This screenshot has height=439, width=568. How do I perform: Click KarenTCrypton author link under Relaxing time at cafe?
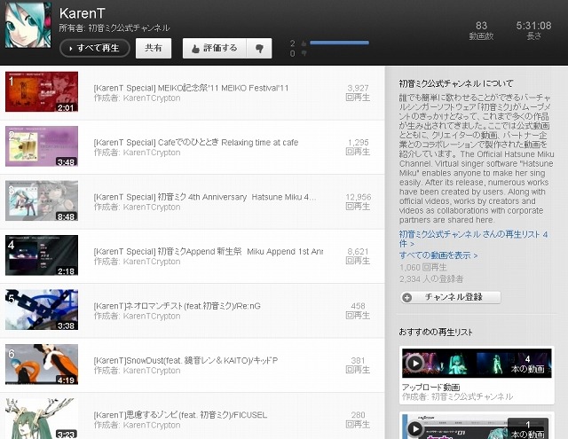pyautogui.click(x=152, y=153)
